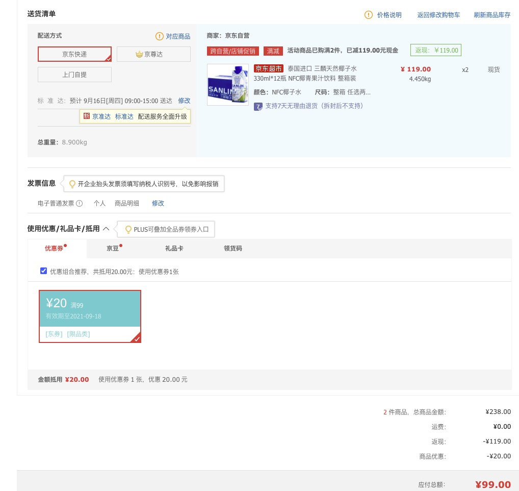Click the info icon beside 电子普通发票
The image size is (519, 491).
[x=80, y=204]
